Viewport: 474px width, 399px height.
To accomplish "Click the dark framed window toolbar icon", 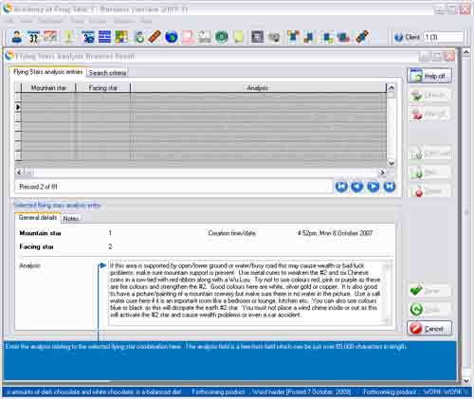I will click(x=257, y=37).
